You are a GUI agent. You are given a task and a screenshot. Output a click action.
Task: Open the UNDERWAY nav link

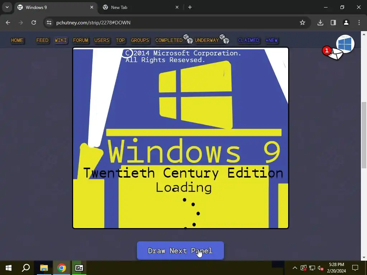click(207, 40)
